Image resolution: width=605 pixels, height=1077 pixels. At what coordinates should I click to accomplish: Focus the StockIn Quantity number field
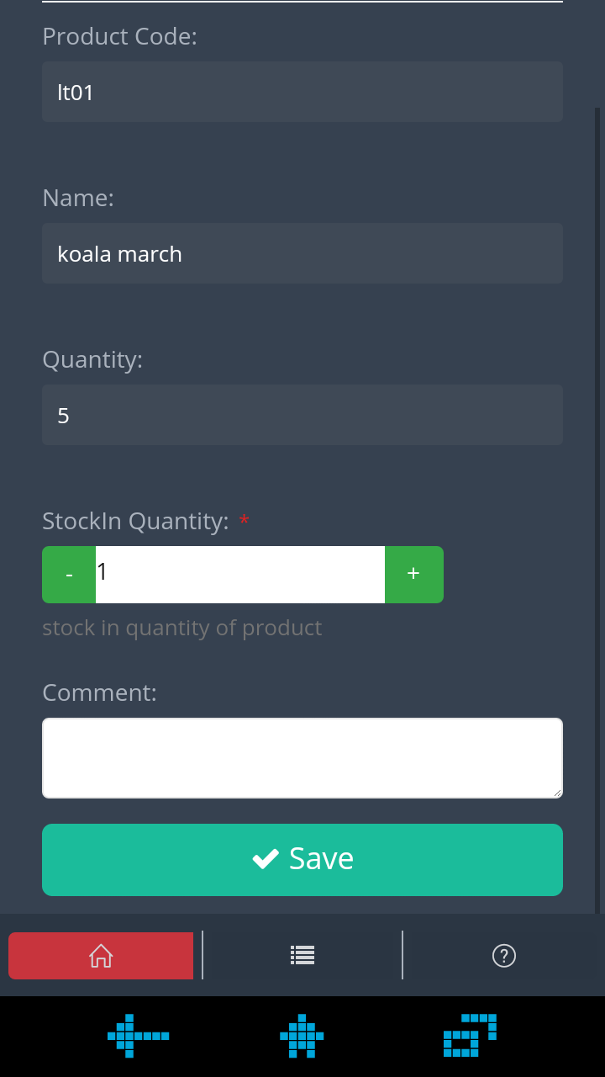point(240,575)
